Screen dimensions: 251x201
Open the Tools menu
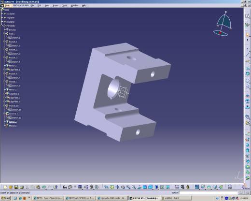click(65, 5)
